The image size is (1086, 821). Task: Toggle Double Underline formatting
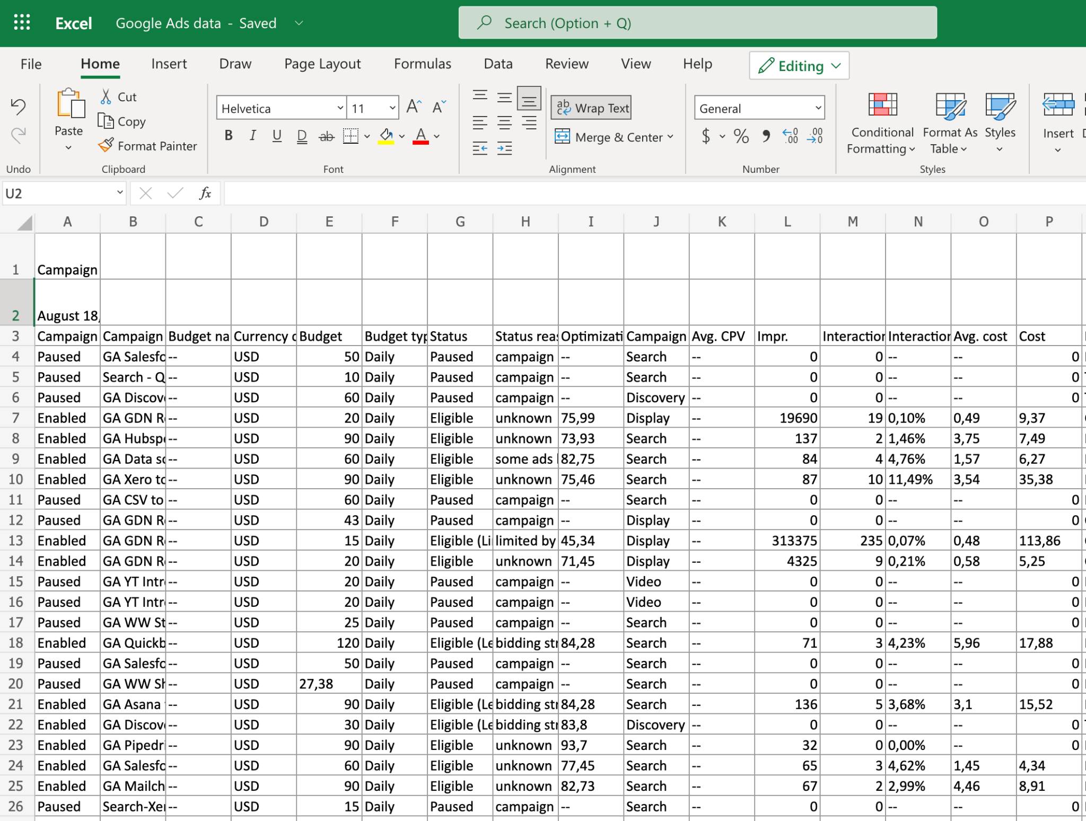(302, 136)
